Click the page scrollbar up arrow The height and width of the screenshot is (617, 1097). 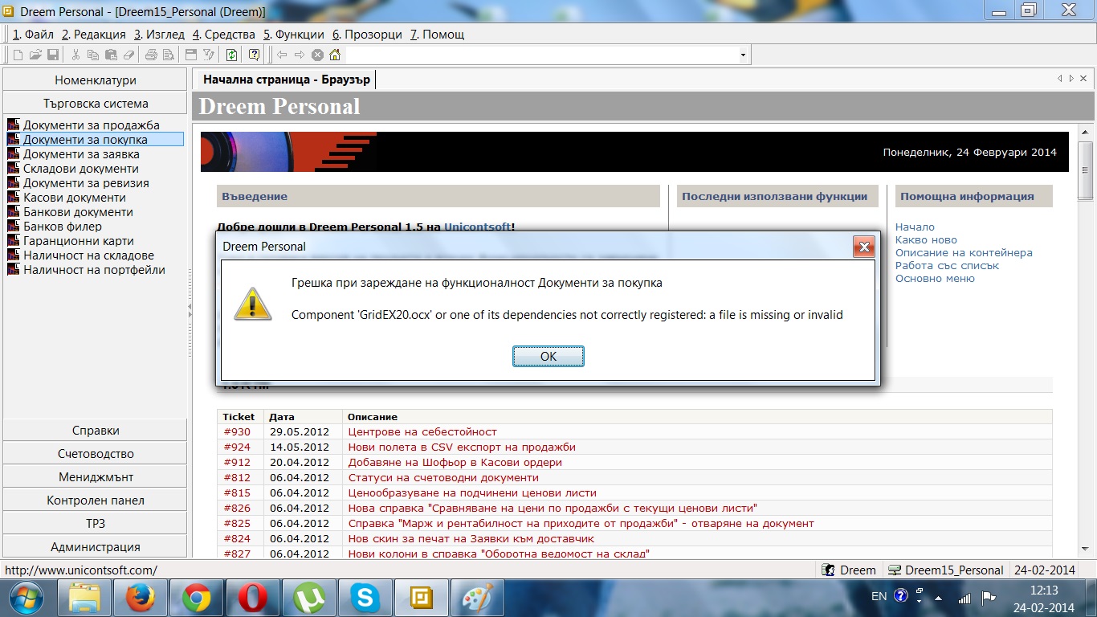[1085, 134]
